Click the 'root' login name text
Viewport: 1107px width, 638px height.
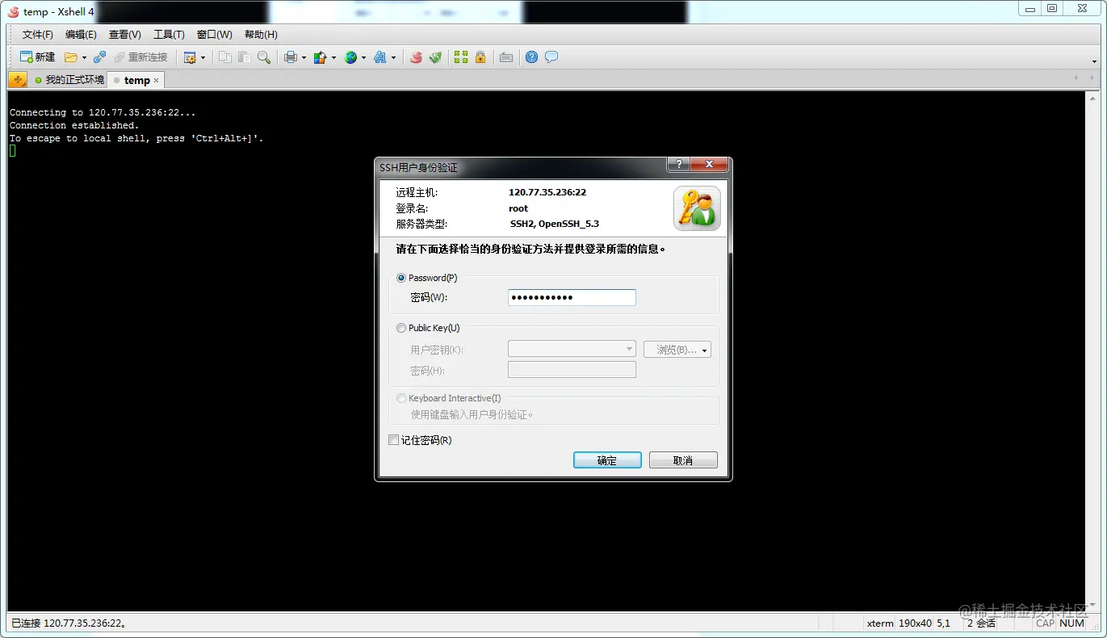tap(518, 208)
